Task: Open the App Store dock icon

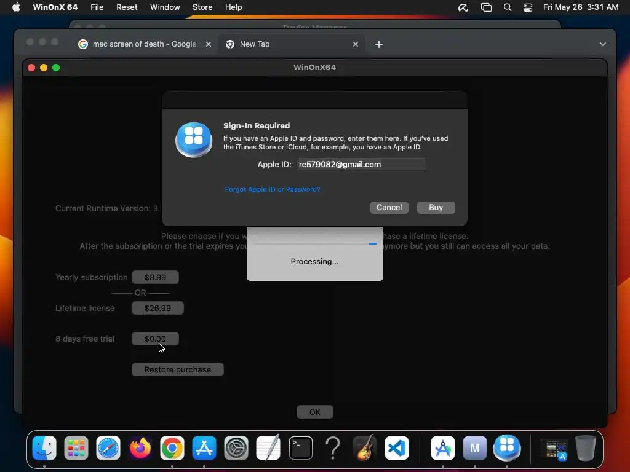Action: [x=204, y=447]
